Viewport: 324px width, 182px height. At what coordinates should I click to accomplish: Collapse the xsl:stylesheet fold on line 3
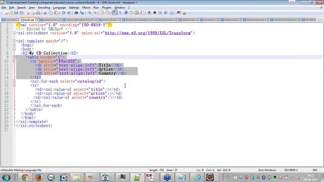14,33
